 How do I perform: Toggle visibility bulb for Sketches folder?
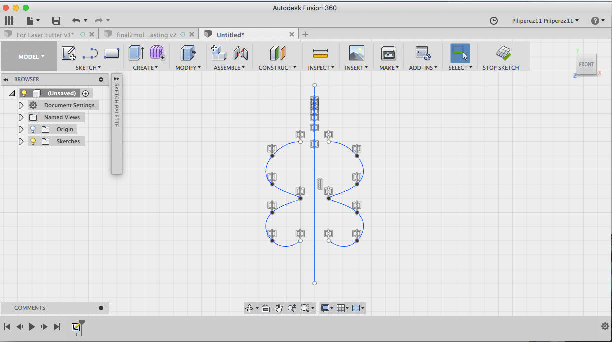click(33, 141)
